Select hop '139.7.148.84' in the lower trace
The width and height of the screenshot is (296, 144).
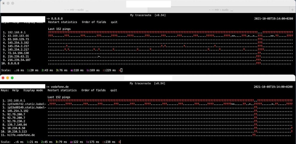(x=17, y=125)
